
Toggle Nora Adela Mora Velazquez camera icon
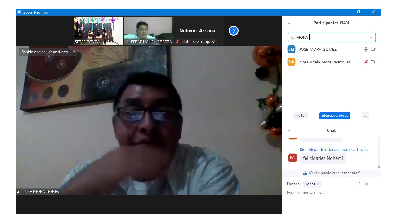[x=373, y=62]
